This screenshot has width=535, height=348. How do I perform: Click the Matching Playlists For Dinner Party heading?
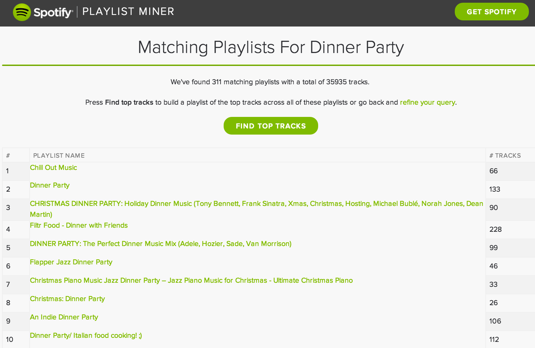pyautogui.click(x=271, y=47)
